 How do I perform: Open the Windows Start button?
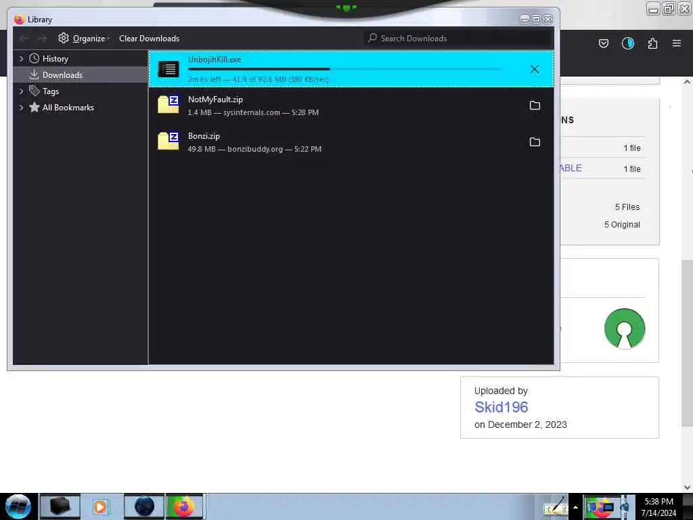(18, 506)
